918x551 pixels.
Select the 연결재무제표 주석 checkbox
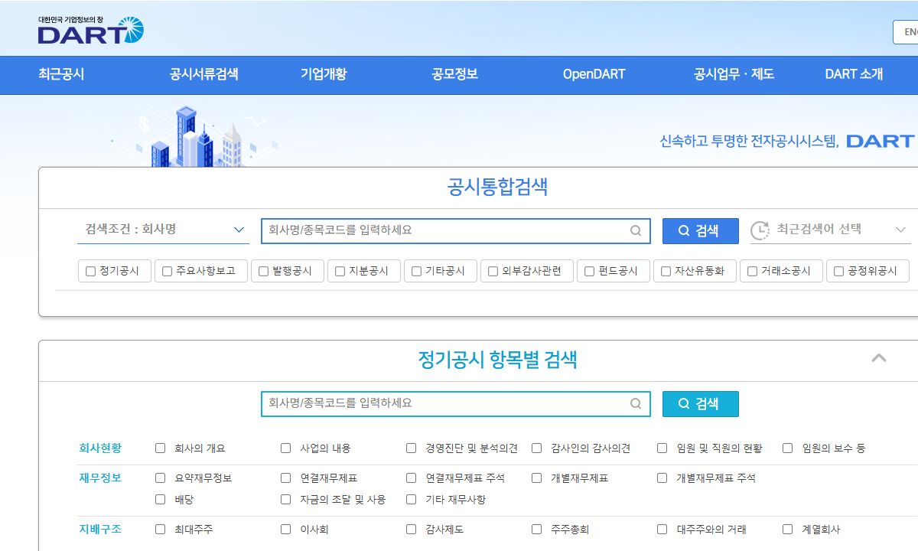point(411,478)
